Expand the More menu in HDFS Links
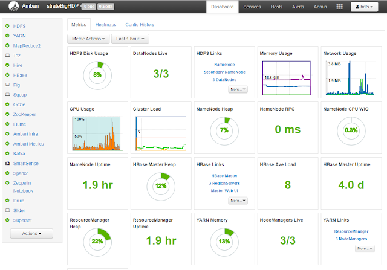Viewport: 387px width, 270px height. click(238, 89)
